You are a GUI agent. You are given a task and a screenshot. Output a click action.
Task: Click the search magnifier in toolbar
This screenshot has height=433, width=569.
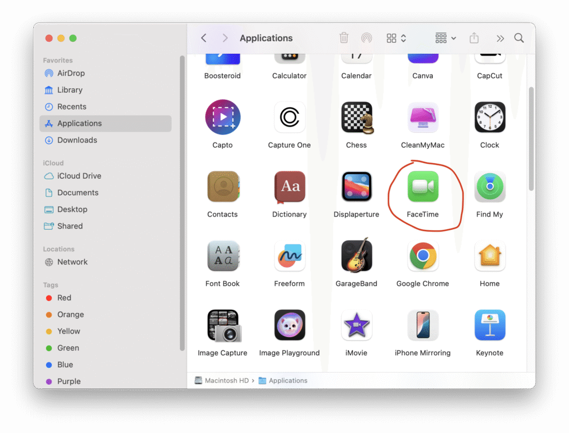519,38
